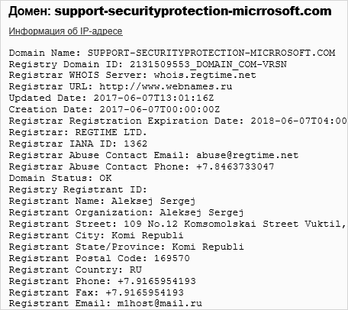Click the Registrant Country RU line
348x310 pixels.
76,270
